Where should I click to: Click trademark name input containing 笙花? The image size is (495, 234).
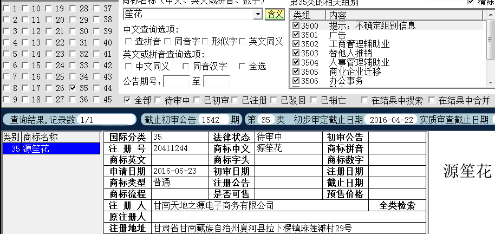[189, 14]
